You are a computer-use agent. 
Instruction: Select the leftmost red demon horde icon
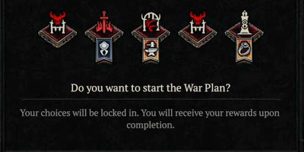(x=58, y=22)
